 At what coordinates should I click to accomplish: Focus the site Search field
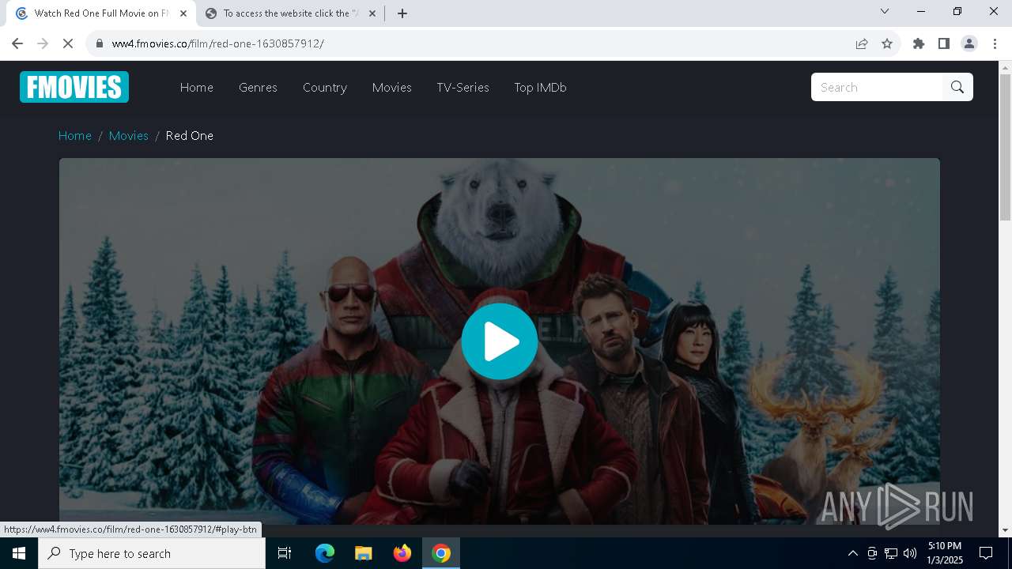(x=877, y=87)
